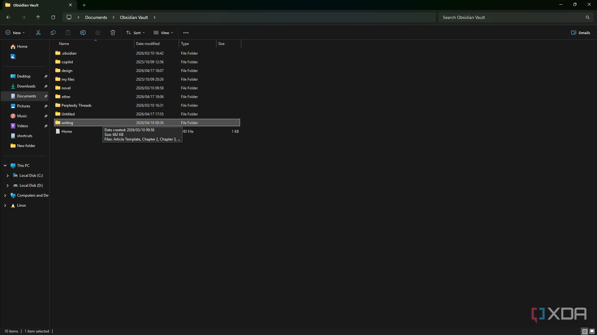Click the search magnifier icon
The image size is (597, 335).
[x=587, y=17]
